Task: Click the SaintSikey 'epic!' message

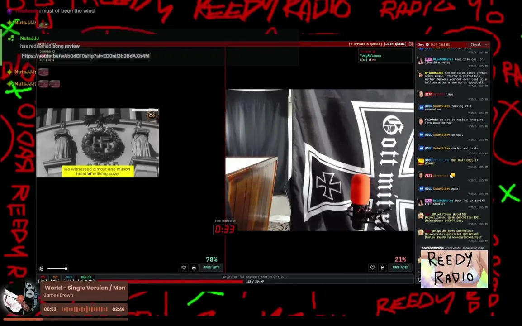Action: pyautogui.click(x=442, y=189)
